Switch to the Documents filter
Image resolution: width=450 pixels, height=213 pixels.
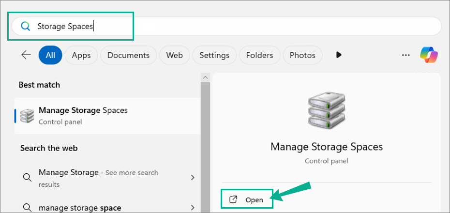tap(128, 55)
